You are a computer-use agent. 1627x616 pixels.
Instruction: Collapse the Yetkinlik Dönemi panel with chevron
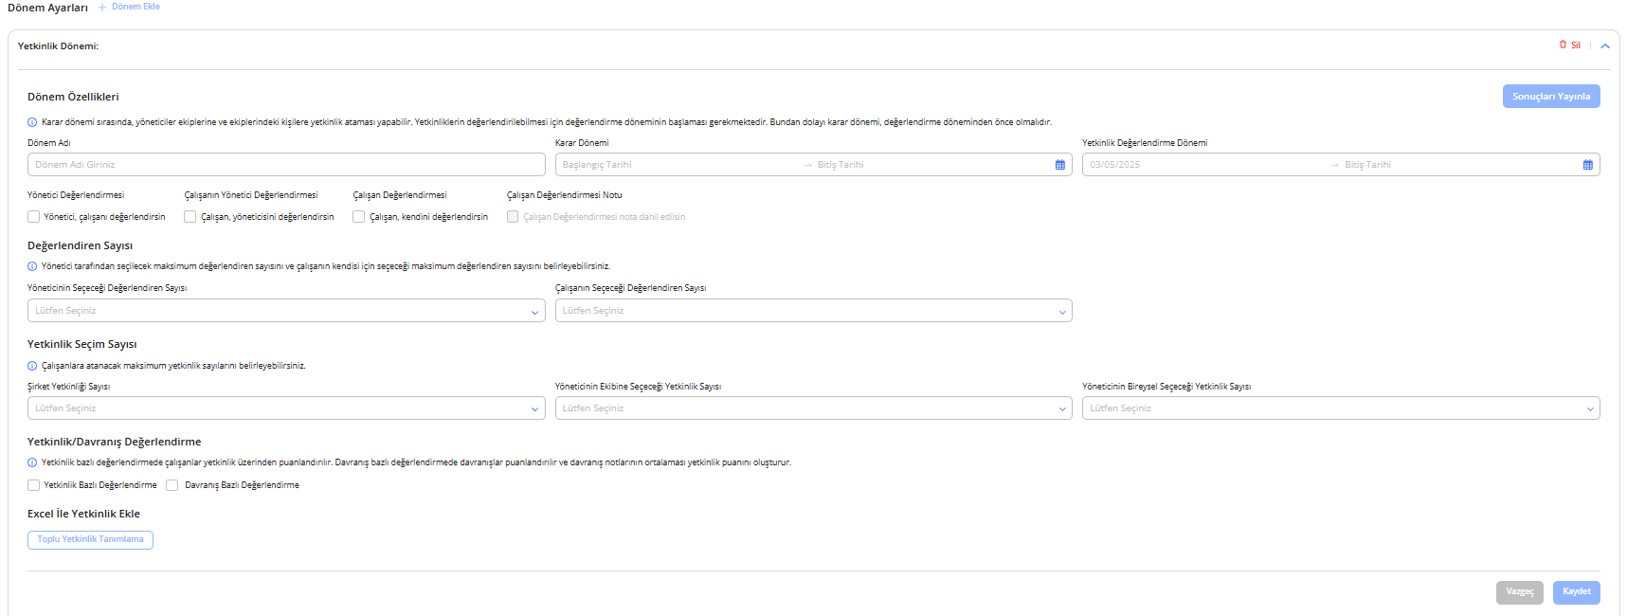click(x=1605, y=45)
